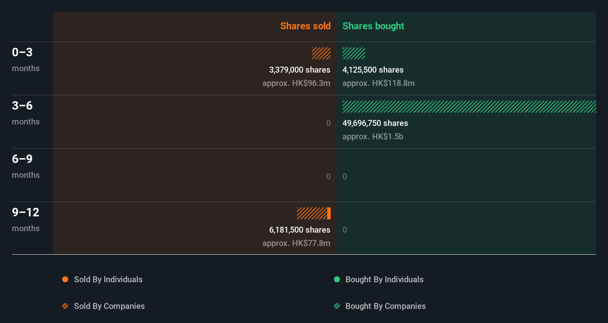Click the zero bought value in 9–12 months row

coord(345,230)
